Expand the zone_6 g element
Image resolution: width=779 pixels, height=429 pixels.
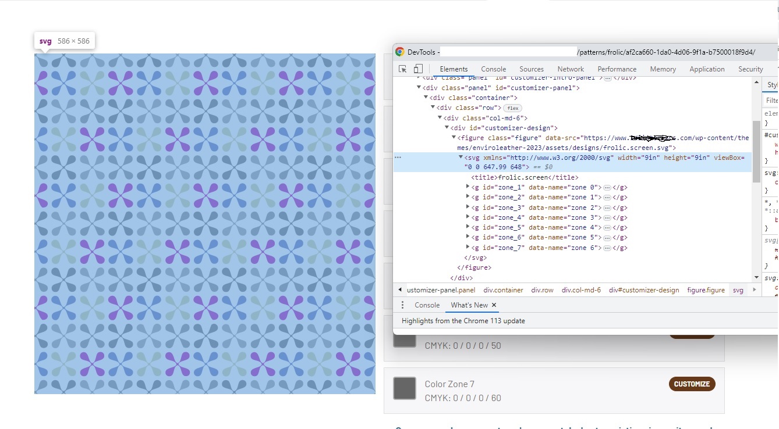[x=468, y=237]
